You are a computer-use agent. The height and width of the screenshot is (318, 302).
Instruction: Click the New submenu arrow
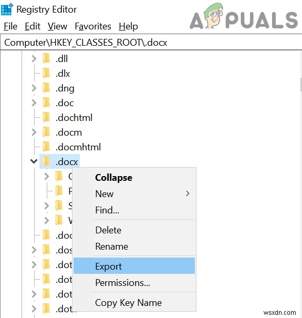click(188, 193)
